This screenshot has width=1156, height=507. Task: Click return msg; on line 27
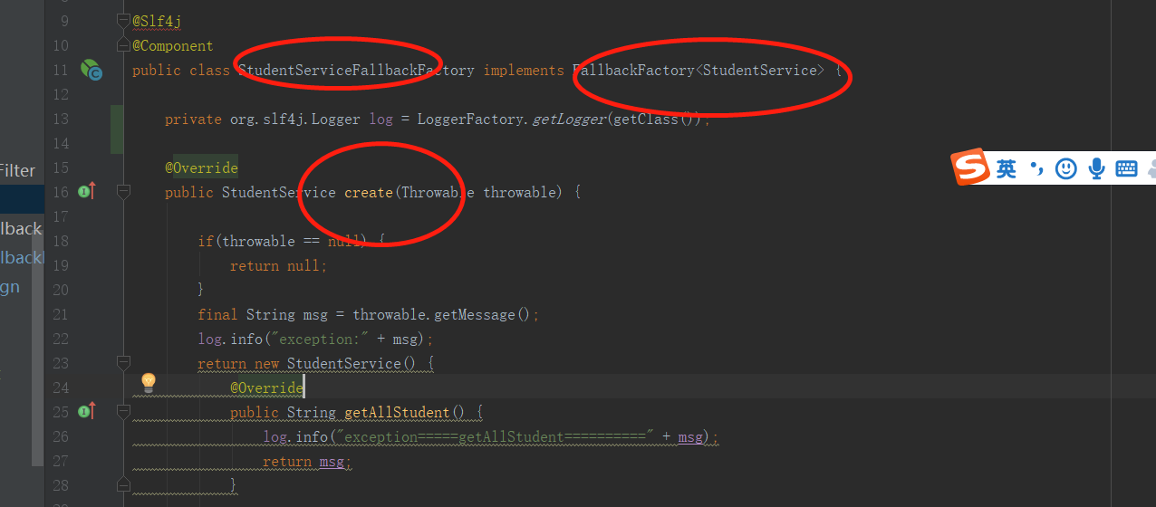point(306,461)
